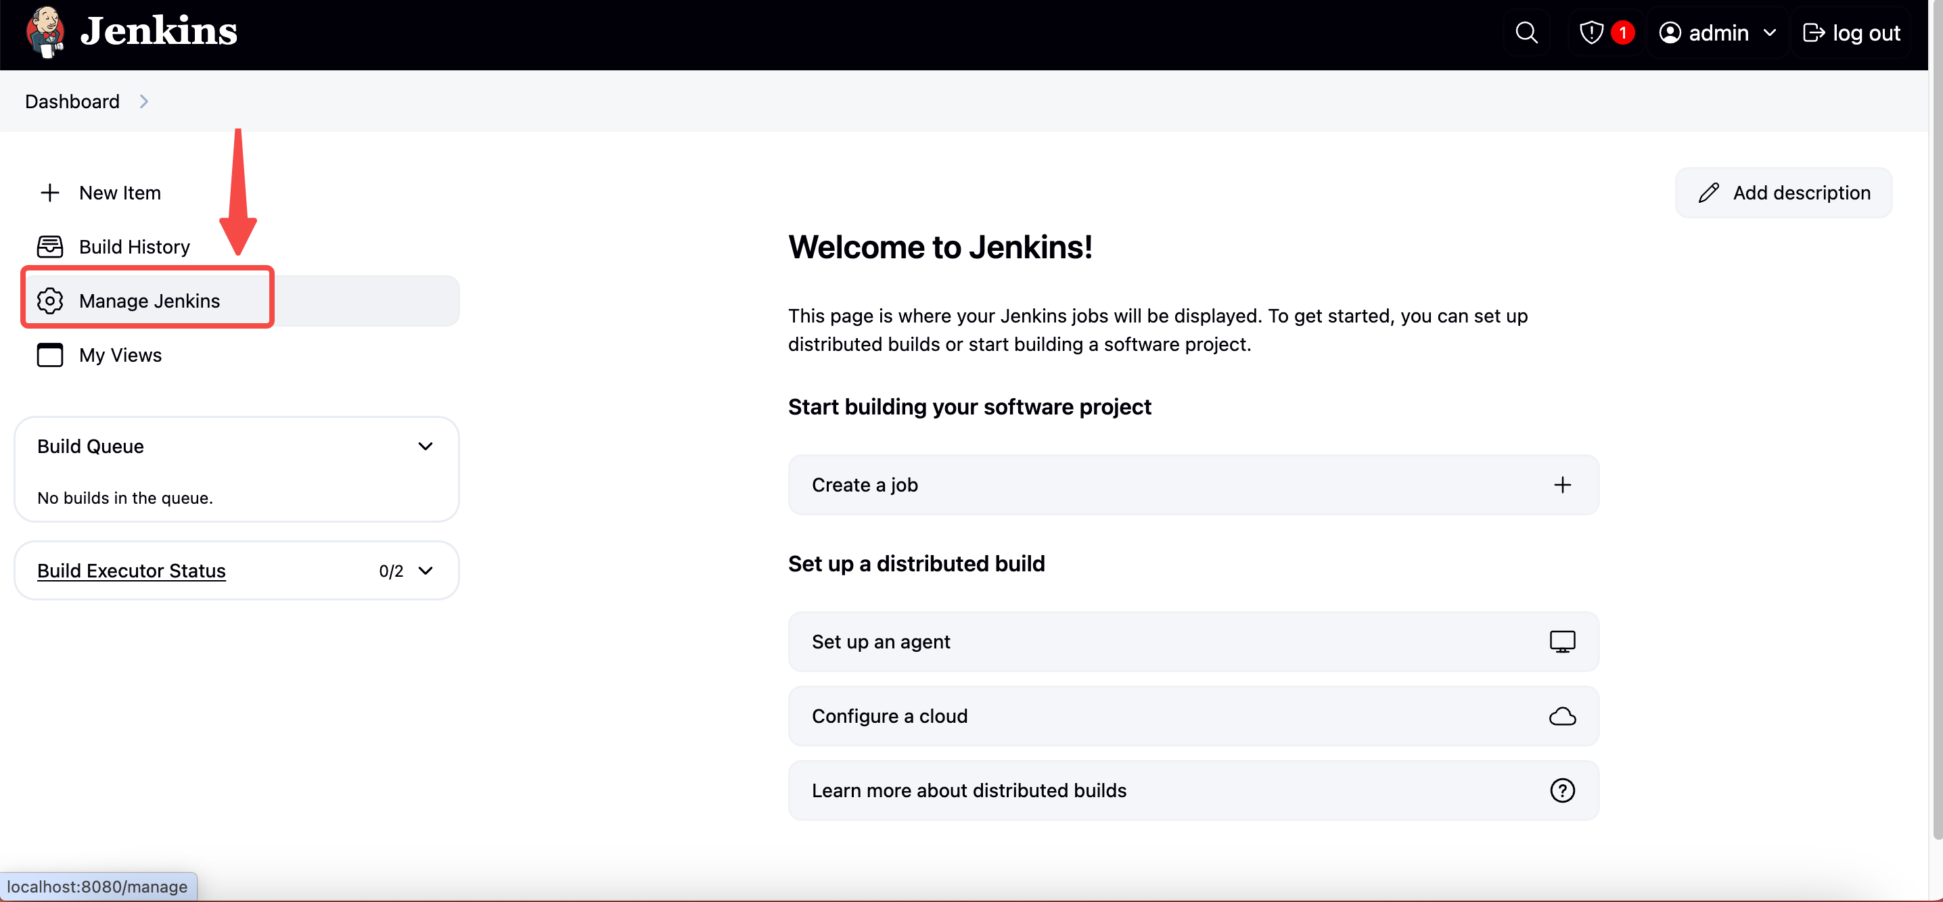1943x902 pixels.
Task: Click 'Start building your software project' heading
Action: [969, 407]
